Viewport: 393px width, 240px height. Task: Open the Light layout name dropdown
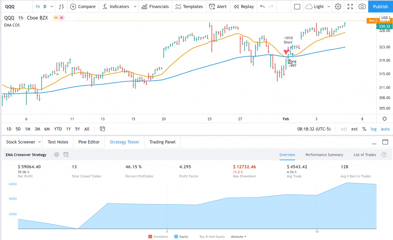[318, 7]
